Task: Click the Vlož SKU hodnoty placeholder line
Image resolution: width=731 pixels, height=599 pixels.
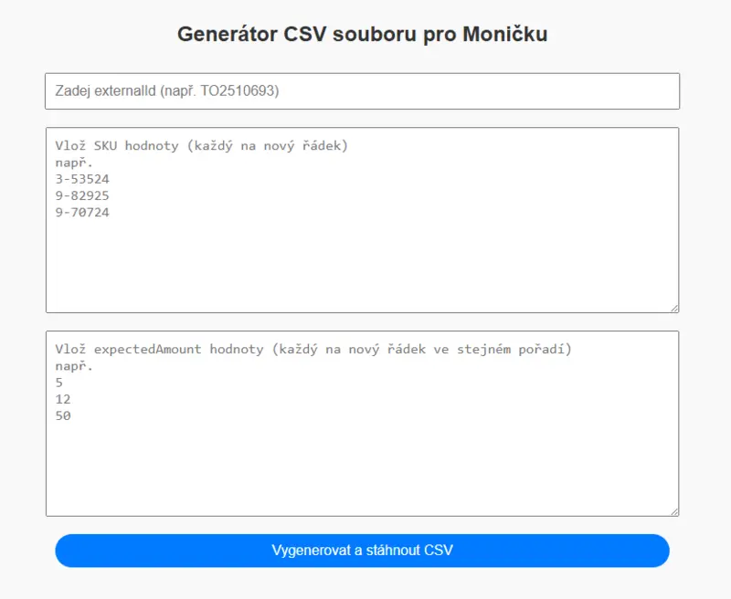Action: (x=201, y=145)
